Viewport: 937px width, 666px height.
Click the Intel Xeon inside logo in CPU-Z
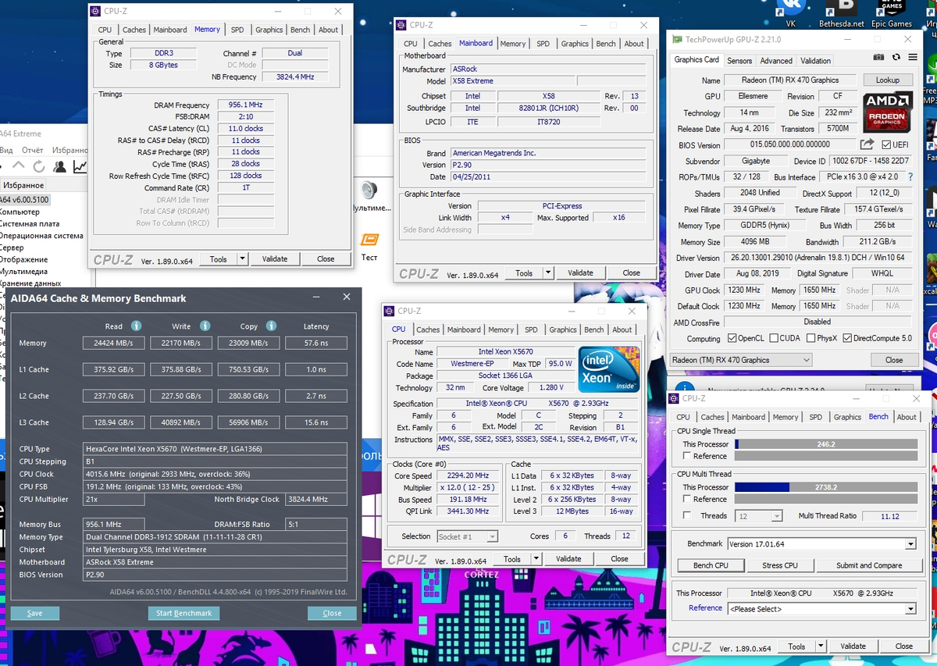click(609, 369)
